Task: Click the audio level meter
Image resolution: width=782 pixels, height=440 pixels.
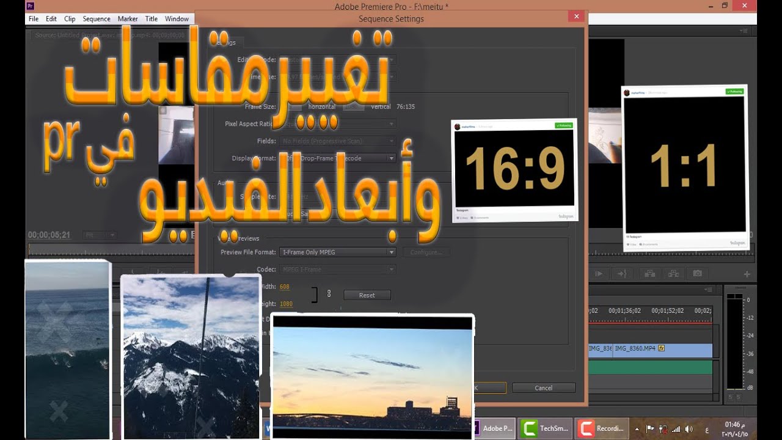Action: 734,342
